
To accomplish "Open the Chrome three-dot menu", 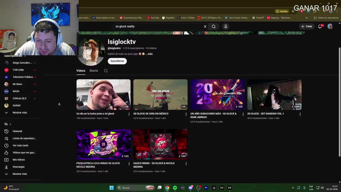I will (x=337, y=11).
